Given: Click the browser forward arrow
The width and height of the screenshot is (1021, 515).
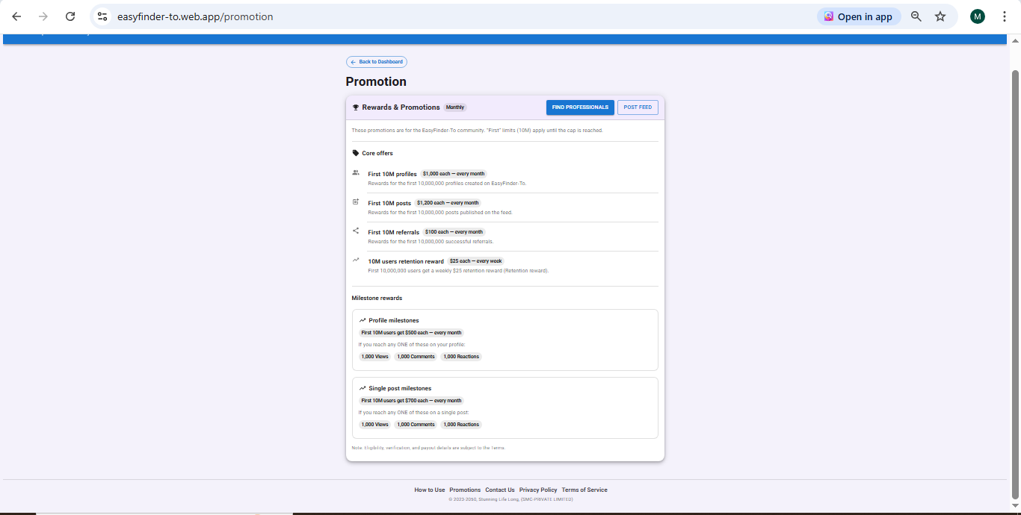Looking at the screenshot, I should [43, 16].
